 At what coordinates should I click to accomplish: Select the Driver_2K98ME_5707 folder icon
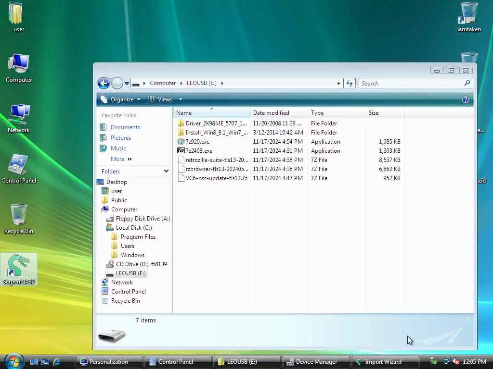(x=181, y=123)
